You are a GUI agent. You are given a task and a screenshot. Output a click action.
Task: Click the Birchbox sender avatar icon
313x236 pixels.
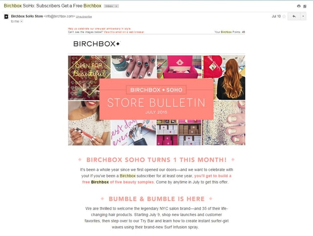coord(6,16)
